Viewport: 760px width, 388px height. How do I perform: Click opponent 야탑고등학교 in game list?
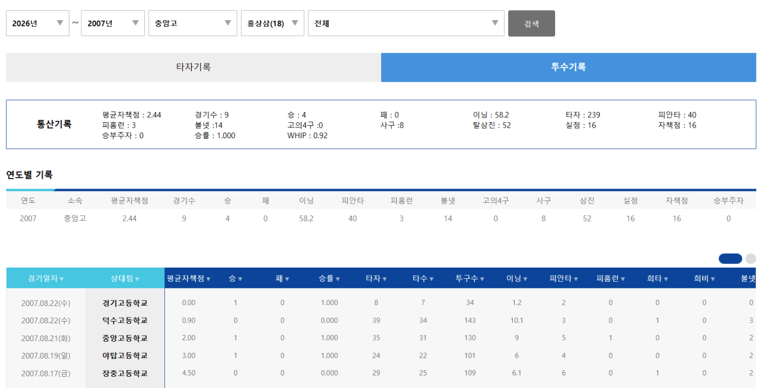tap(125, 355)
